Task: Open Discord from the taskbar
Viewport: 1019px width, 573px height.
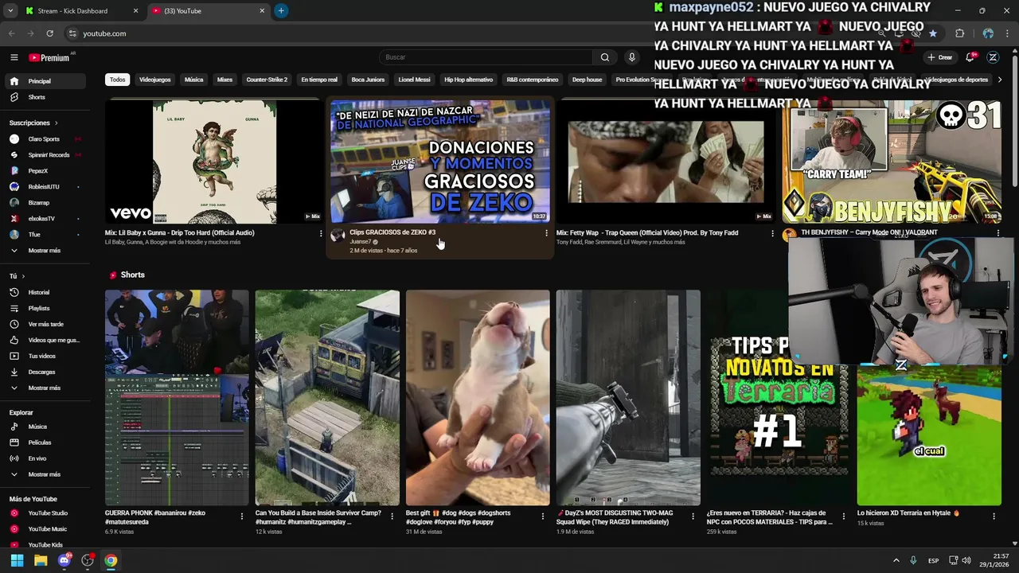Action: point(64,560)
